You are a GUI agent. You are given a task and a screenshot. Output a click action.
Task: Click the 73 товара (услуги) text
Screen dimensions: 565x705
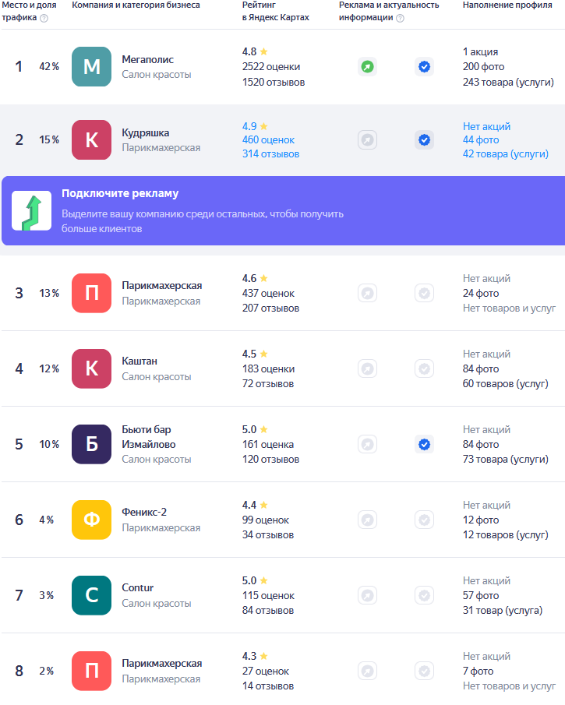pyautogui.click(x=506, y=459)
